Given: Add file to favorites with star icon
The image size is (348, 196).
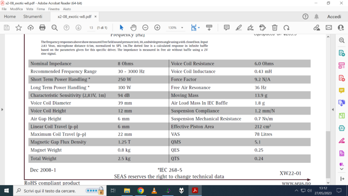Looking at the screenshot, I should tap(19, 27).
